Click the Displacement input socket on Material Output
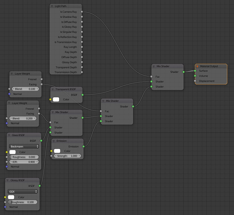Viewport: 234px width, 215px height. coord(195,81)
